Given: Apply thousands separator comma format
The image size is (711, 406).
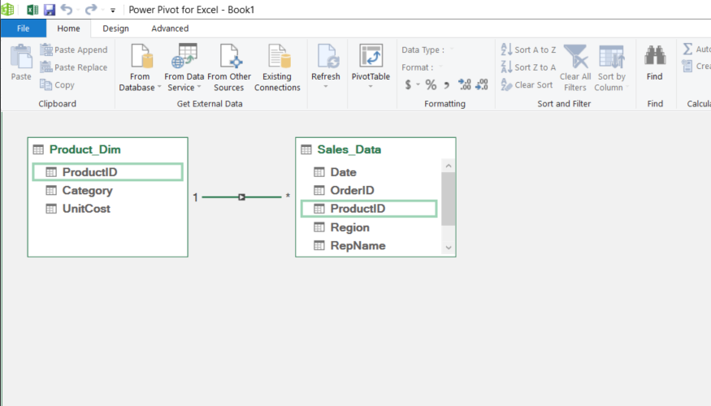Looking at the screenshot, I should (x=447, y=84).
